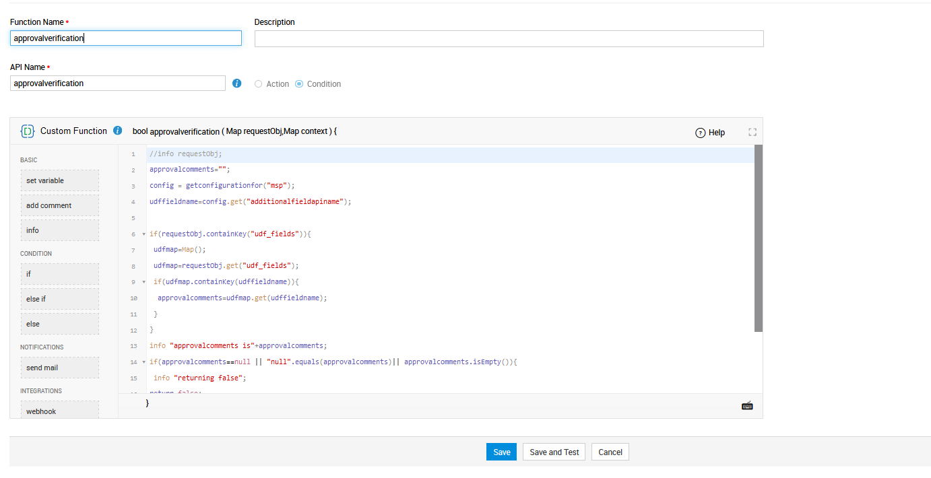The image size is (931, 478).
Task: Click the info icon beside API Name
Action: (x=236, y=83)
